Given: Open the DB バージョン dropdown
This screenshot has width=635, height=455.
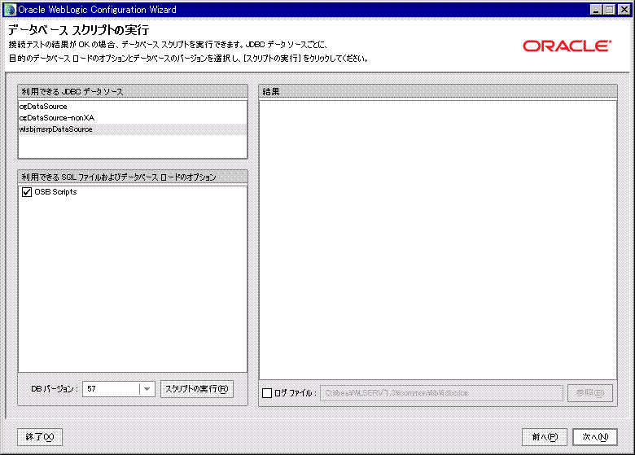Looking at the screenshot, I should pyautogui.click(x=147, y=389).
